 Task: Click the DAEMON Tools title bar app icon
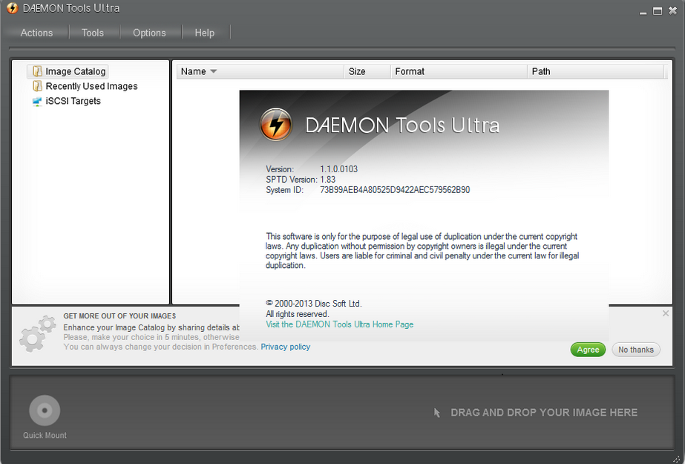pyautogui.click(x=12, y=8)
